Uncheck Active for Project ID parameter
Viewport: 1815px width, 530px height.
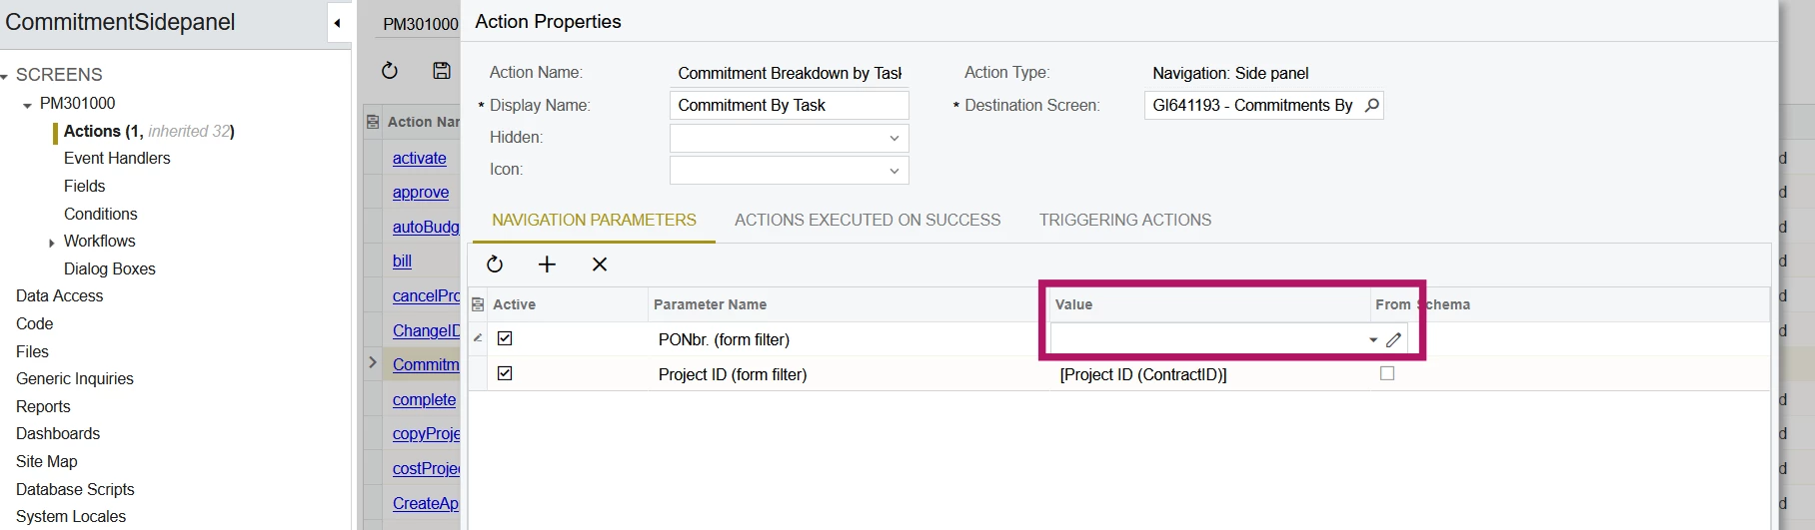pyautogui.click(x=505, y=373)
